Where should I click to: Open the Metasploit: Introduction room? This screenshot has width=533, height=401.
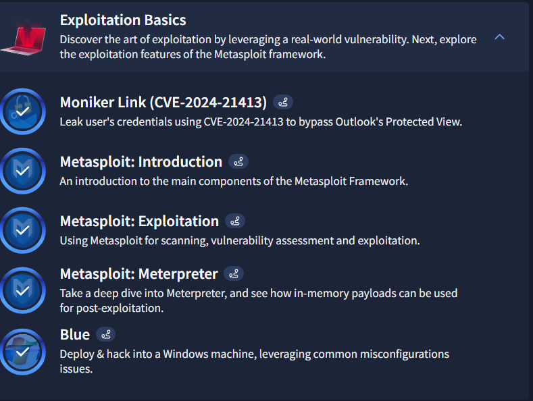tap(141, 162)
